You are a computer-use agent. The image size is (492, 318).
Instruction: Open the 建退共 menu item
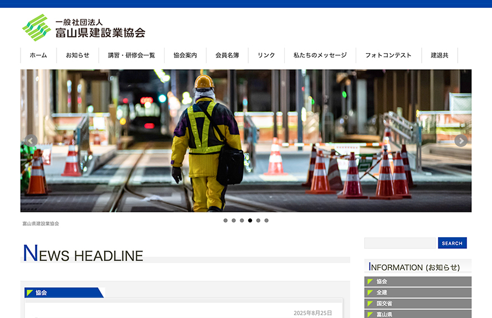click(439, 55)
